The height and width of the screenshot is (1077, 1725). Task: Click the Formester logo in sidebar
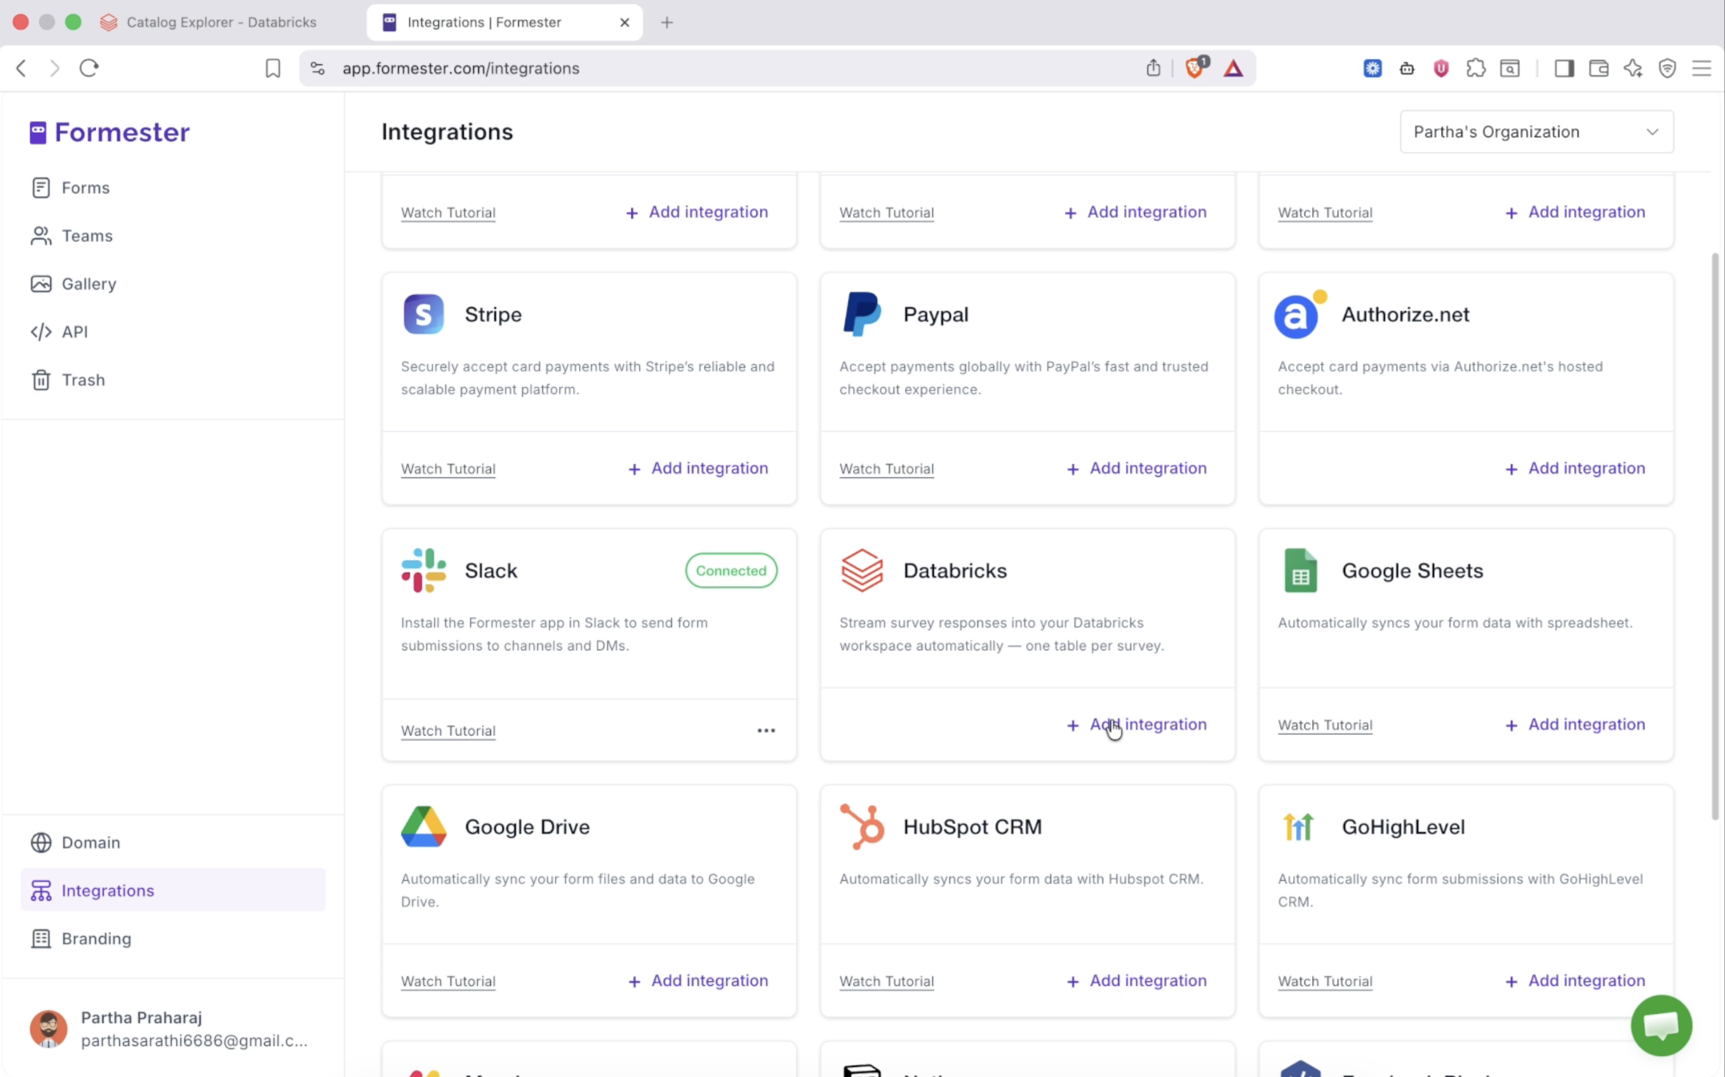pyautogui.click(x=109, y=133)
